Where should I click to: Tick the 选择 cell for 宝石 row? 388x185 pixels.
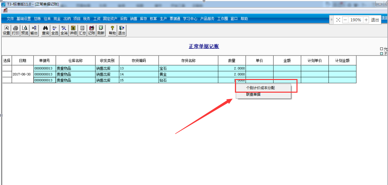click(x=7, y=68)
